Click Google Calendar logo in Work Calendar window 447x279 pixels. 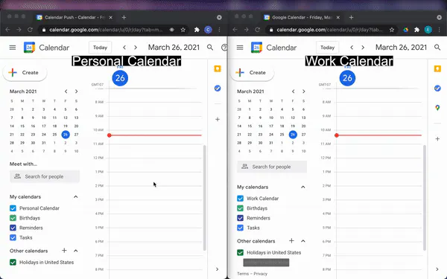tap(256, 48)
